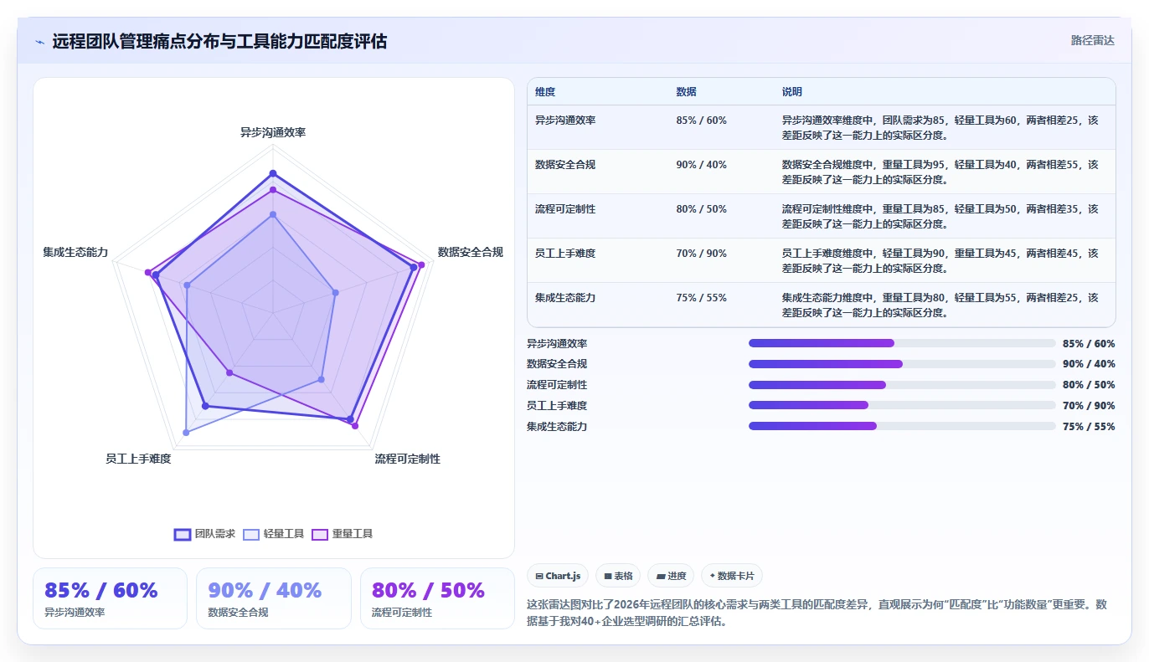Select the Chart.js tag chip
Viewport: 1149px width, 662px height.
(x=558, y=576)
